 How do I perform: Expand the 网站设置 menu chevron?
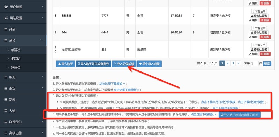pos(43,17)
